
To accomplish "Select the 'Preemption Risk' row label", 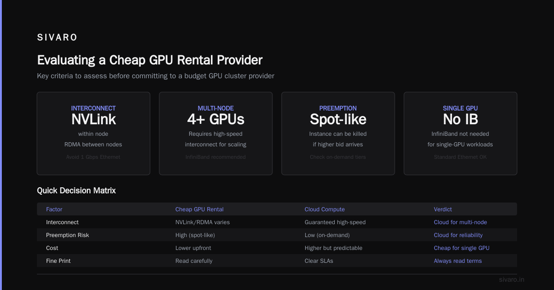I will click(x=67, y=235).
